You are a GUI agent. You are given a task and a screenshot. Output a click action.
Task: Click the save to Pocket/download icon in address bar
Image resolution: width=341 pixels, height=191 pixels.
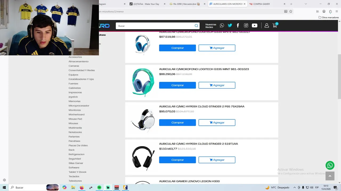coord(286,11)
